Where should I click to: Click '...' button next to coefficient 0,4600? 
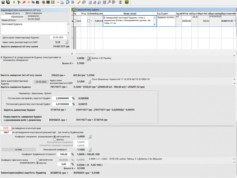(90, 136)
